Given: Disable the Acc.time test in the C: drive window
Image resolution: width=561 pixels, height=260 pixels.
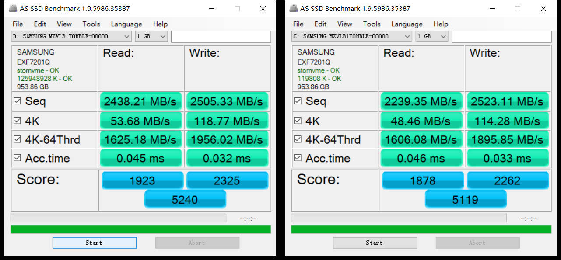Looking at the screenshot, I should click(298, 158).
